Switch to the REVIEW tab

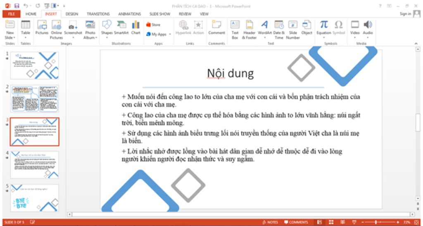point(185,14)
